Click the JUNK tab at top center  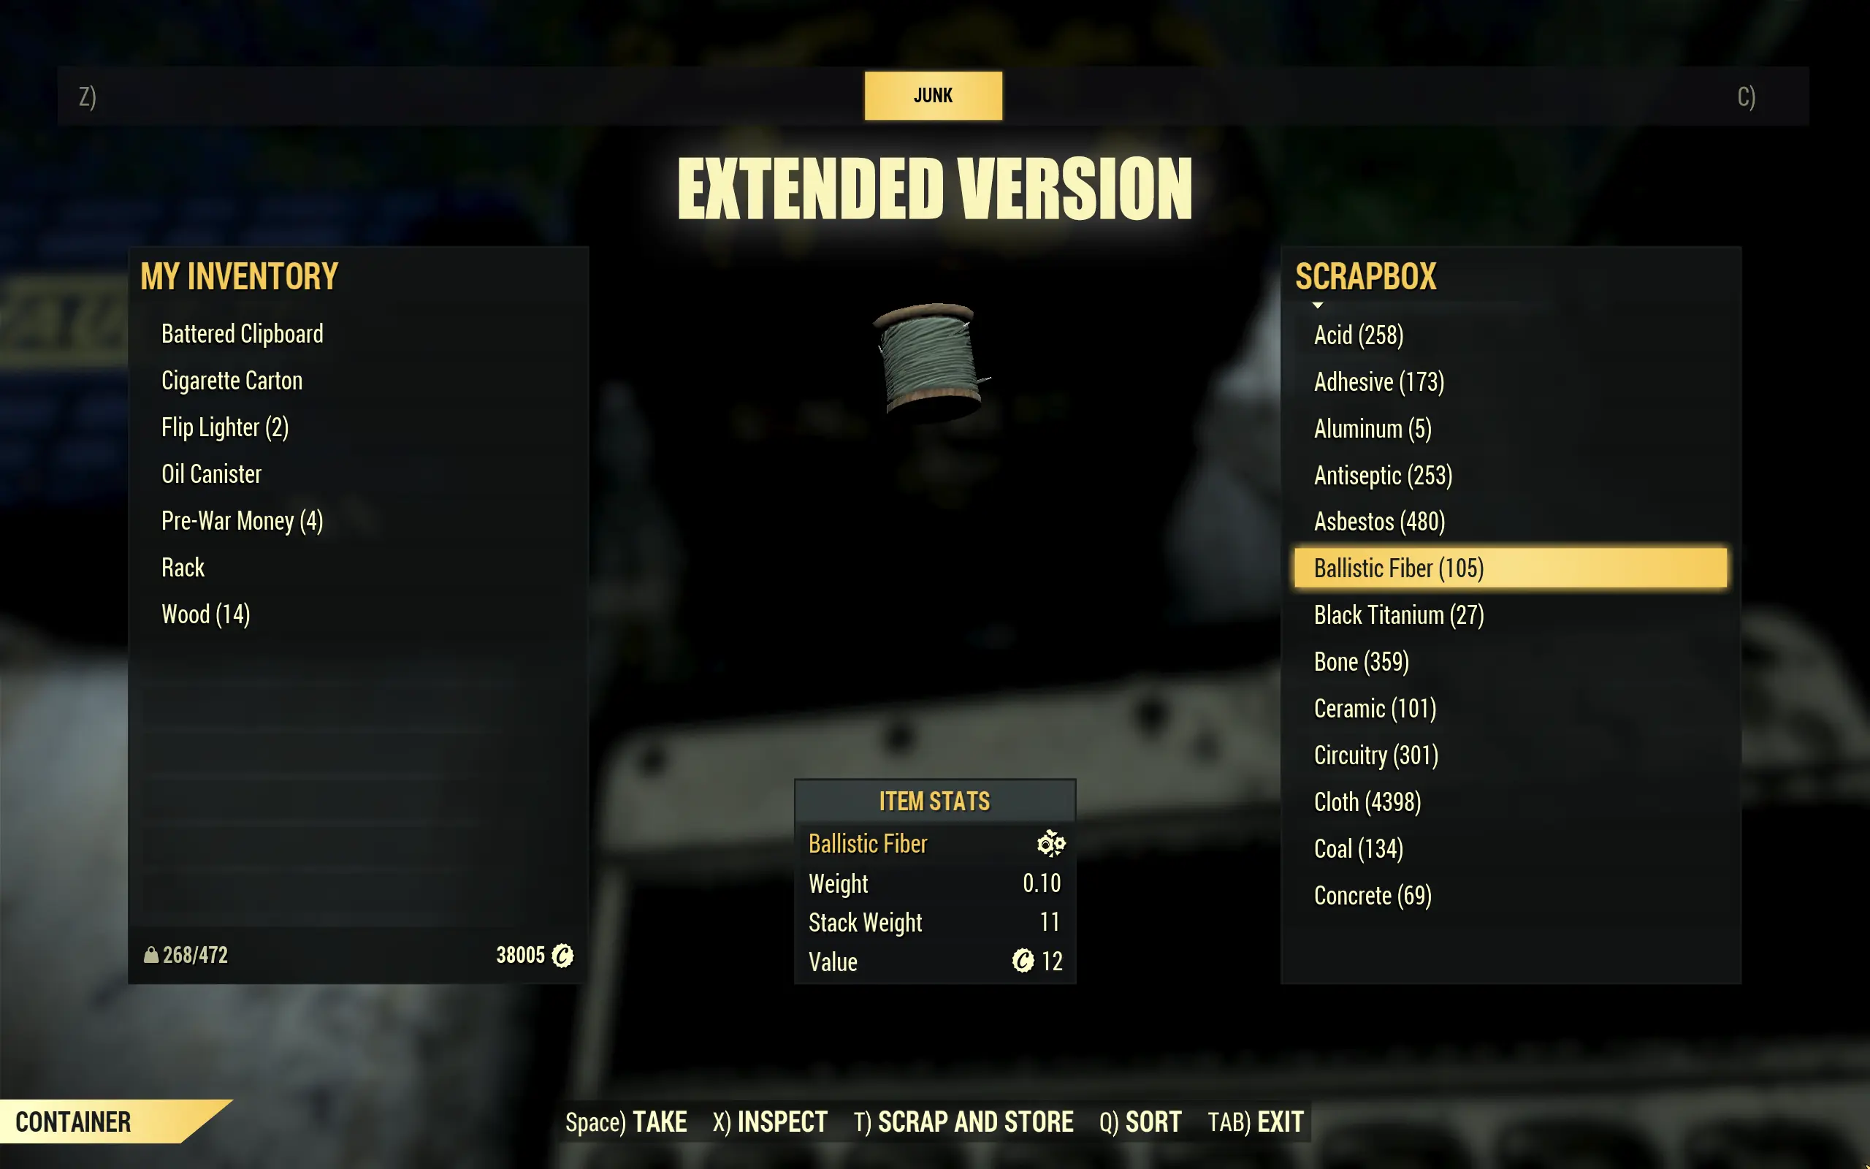pyautogui.click(x=933, y=96)
